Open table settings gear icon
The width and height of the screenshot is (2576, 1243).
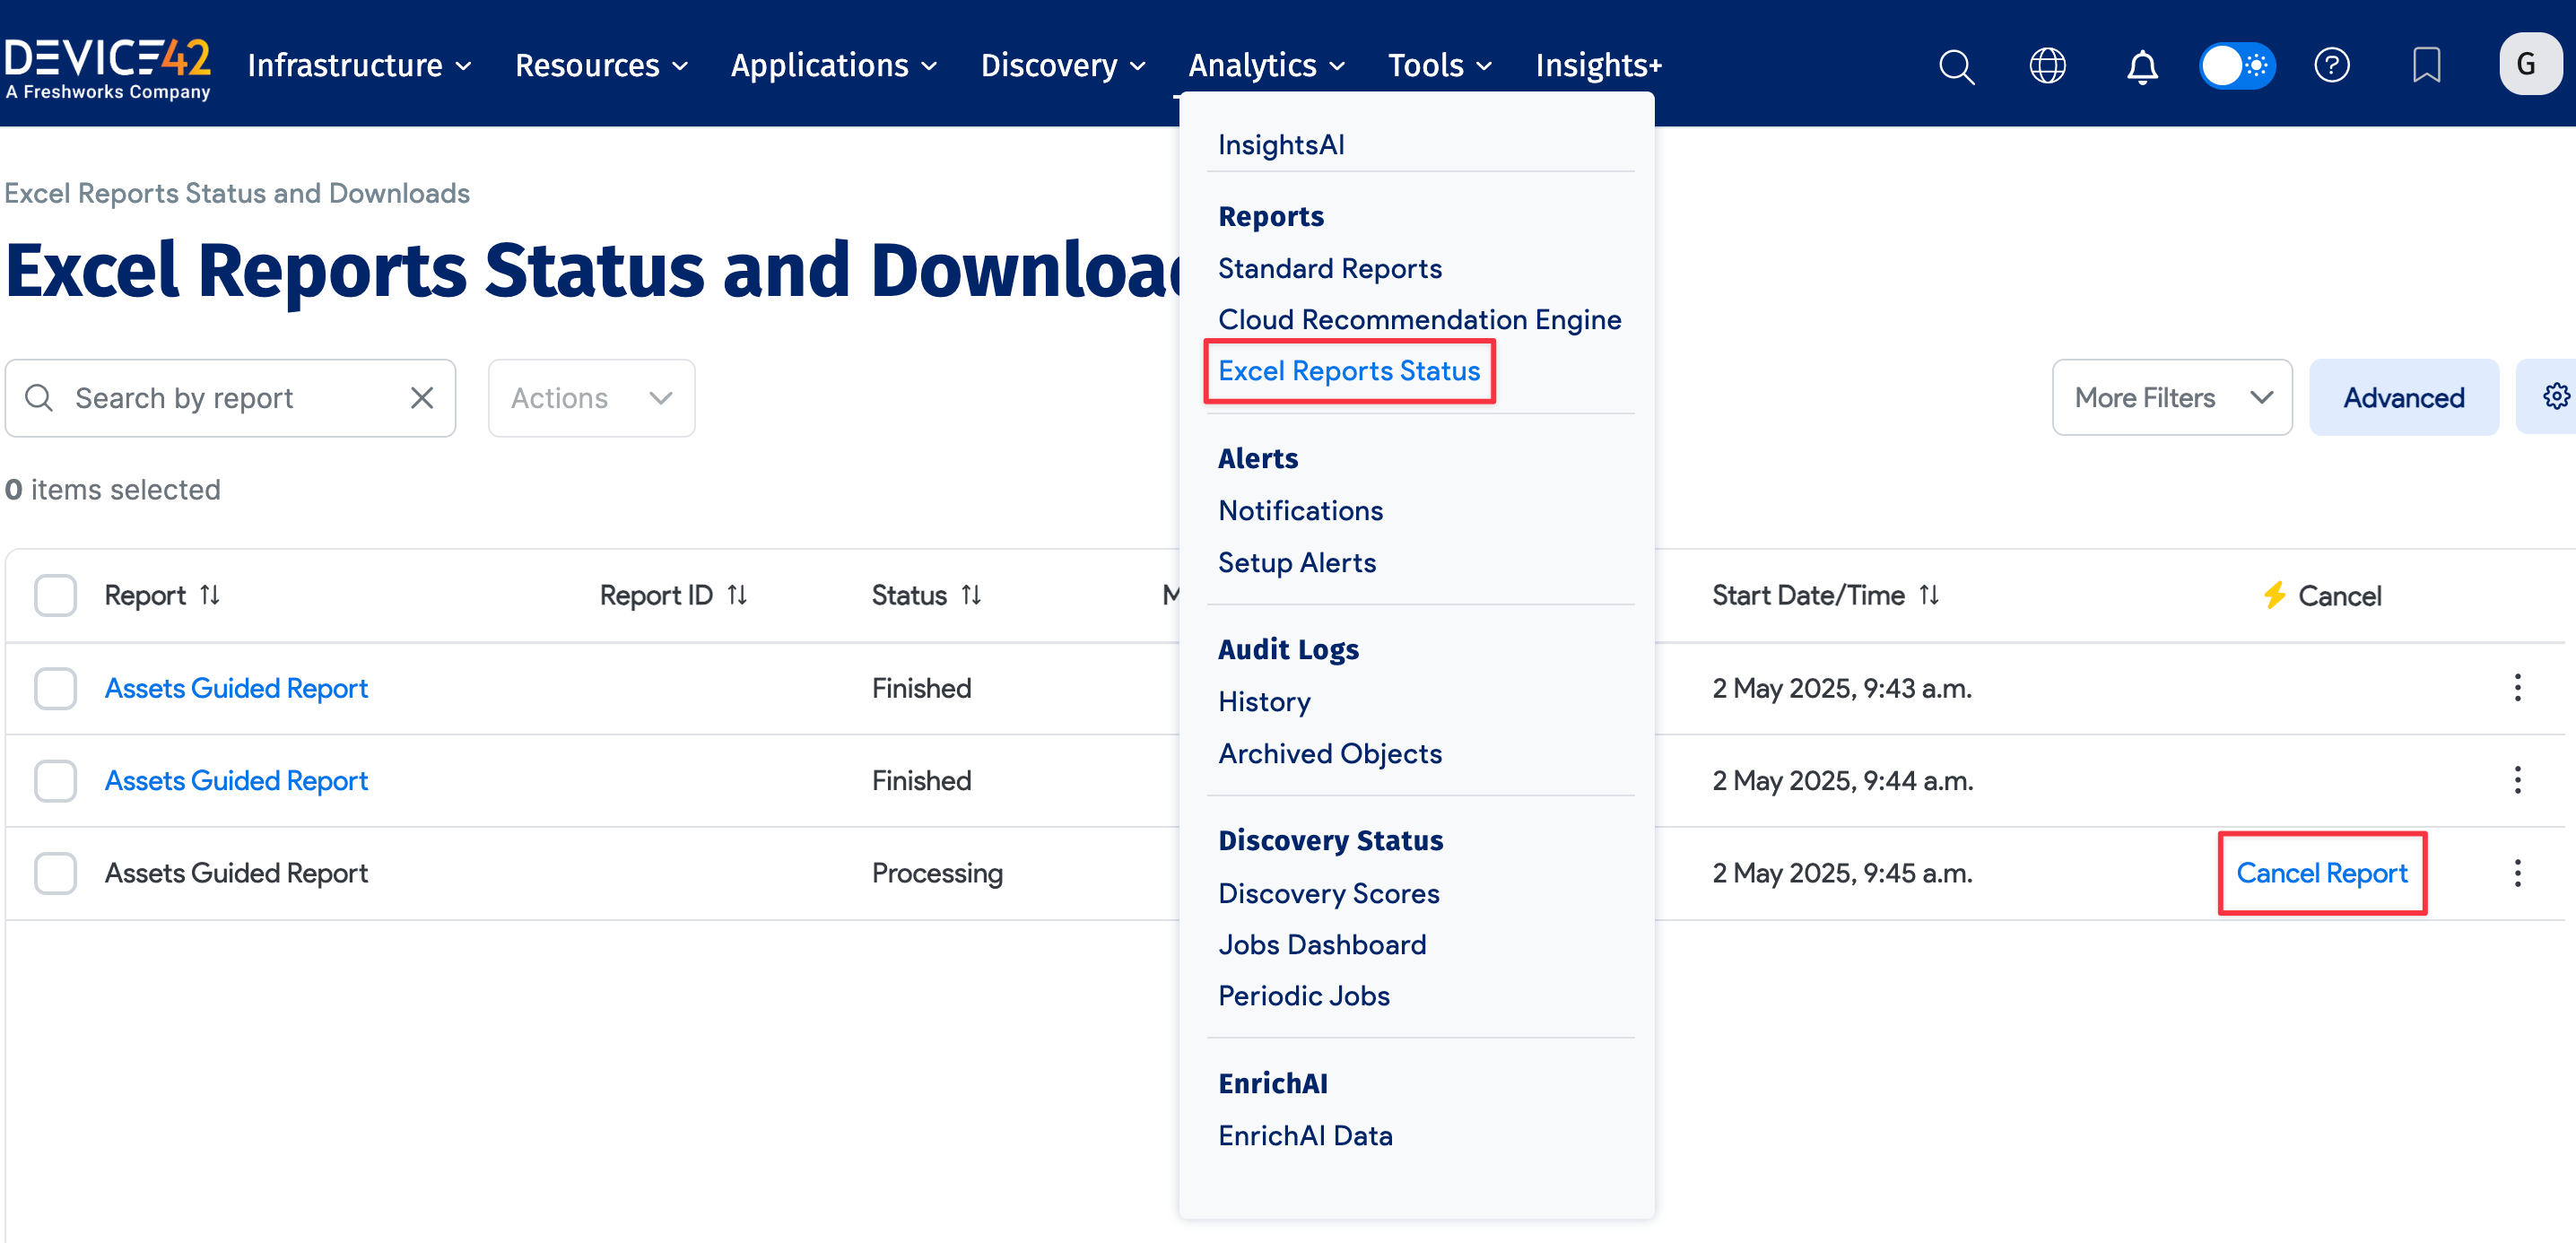[2555, 397]
